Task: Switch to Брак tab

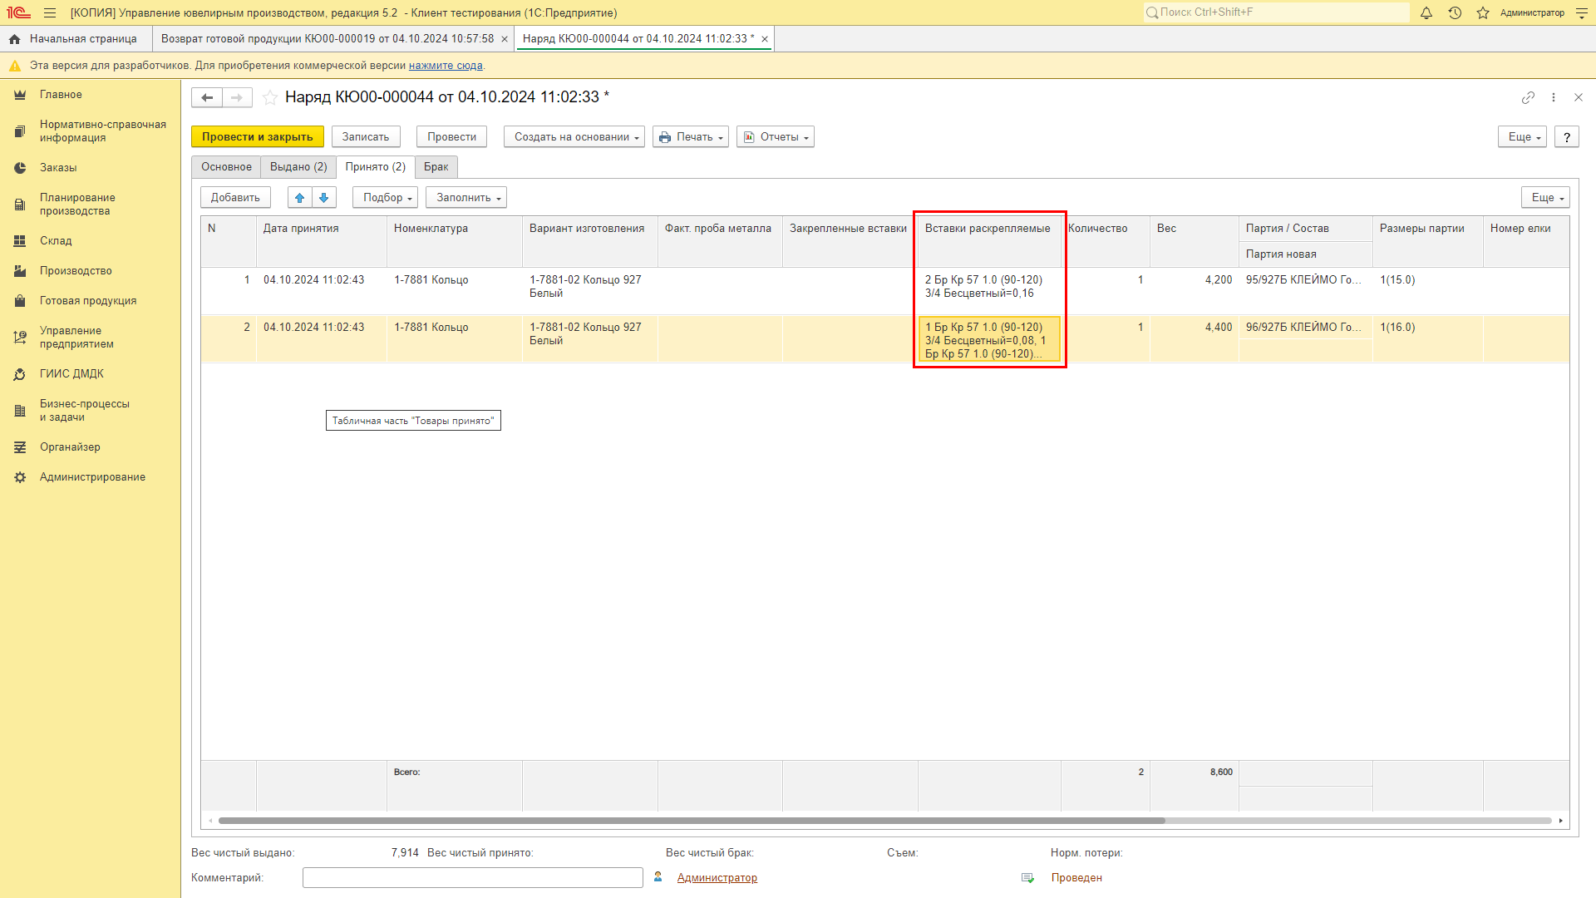Action: pos(436,167)
